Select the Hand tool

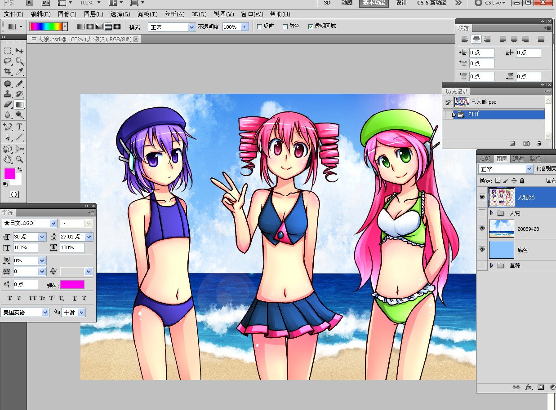coord(8,159)
